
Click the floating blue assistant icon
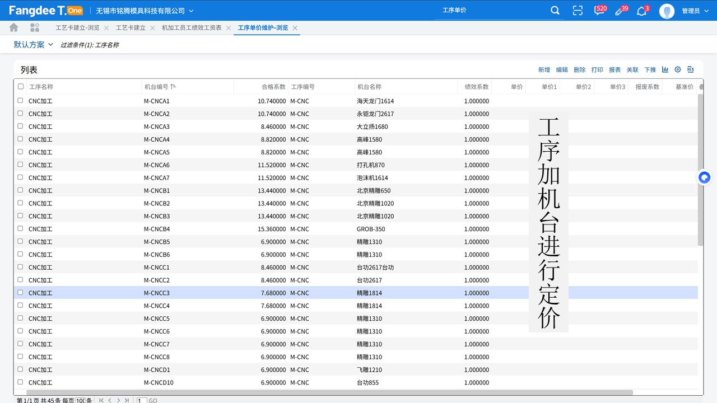(x=705, y=177)
